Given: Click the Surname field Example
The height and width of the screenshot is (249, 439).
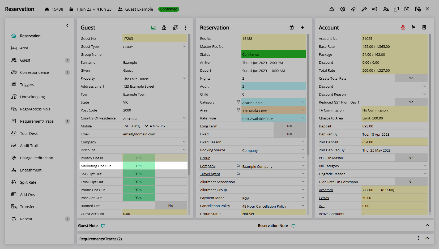Looking at the screenshot, I should 155,62.
